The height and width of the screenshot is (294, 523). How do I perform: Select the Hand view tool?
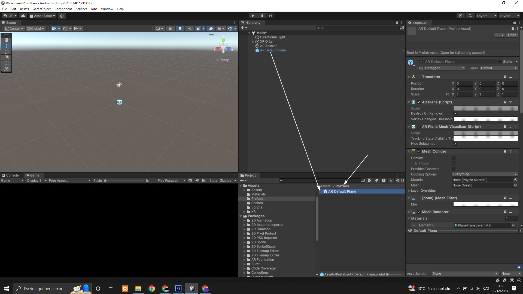pyautogui.click(x=7, y=40)
